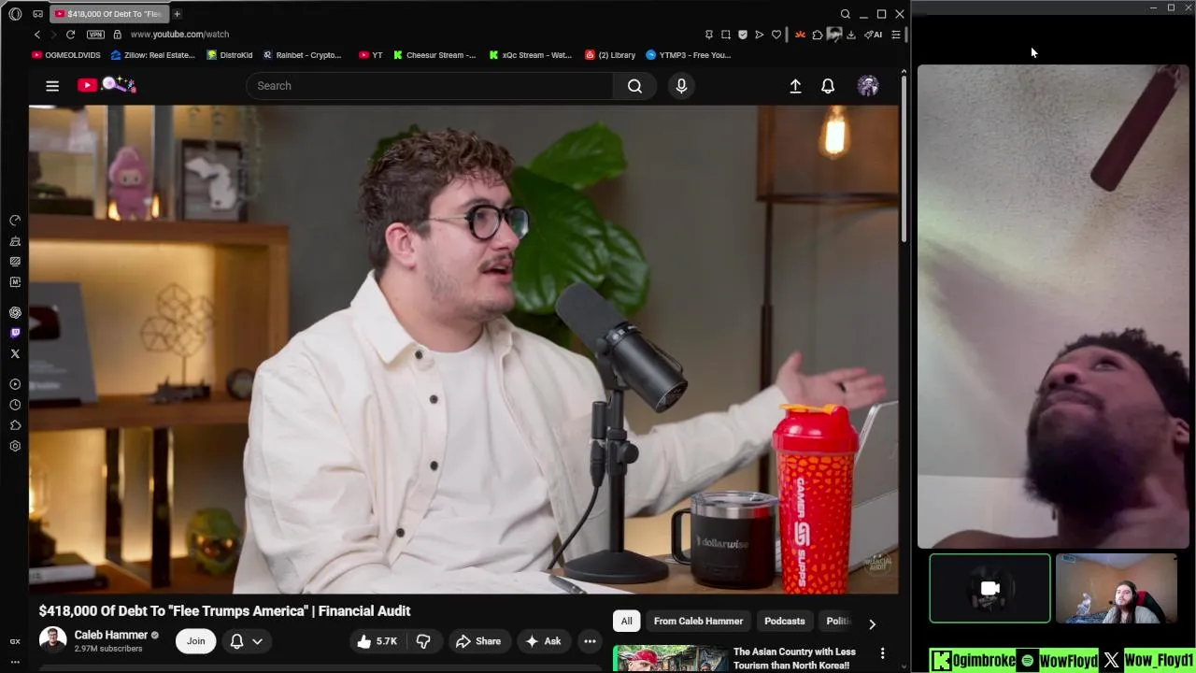Open options for the Asian Country video
Viewport: 1196px width, 673px height.
pyautogui.click(x=882, y=653)
